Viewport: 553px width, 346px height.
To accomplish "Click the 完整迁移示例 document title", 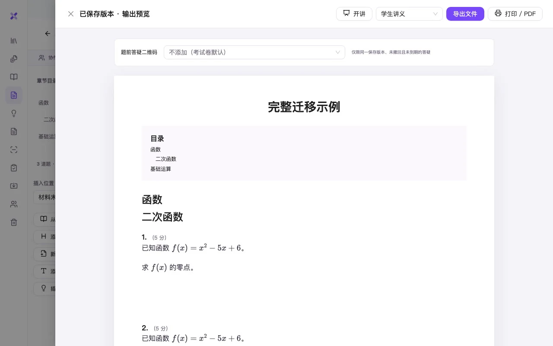I will tap(304, 107).
